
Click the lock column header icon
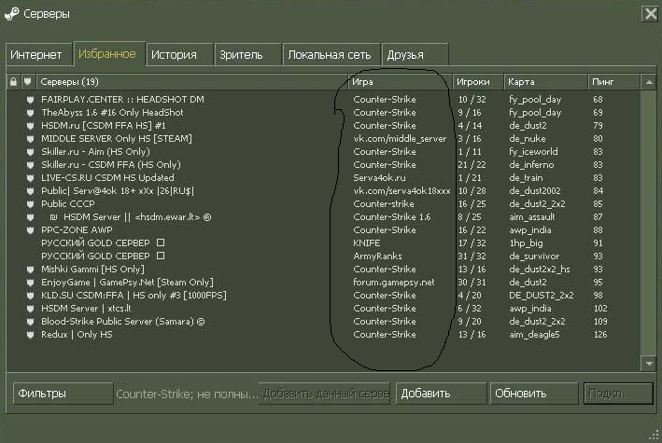click(13, 81)
